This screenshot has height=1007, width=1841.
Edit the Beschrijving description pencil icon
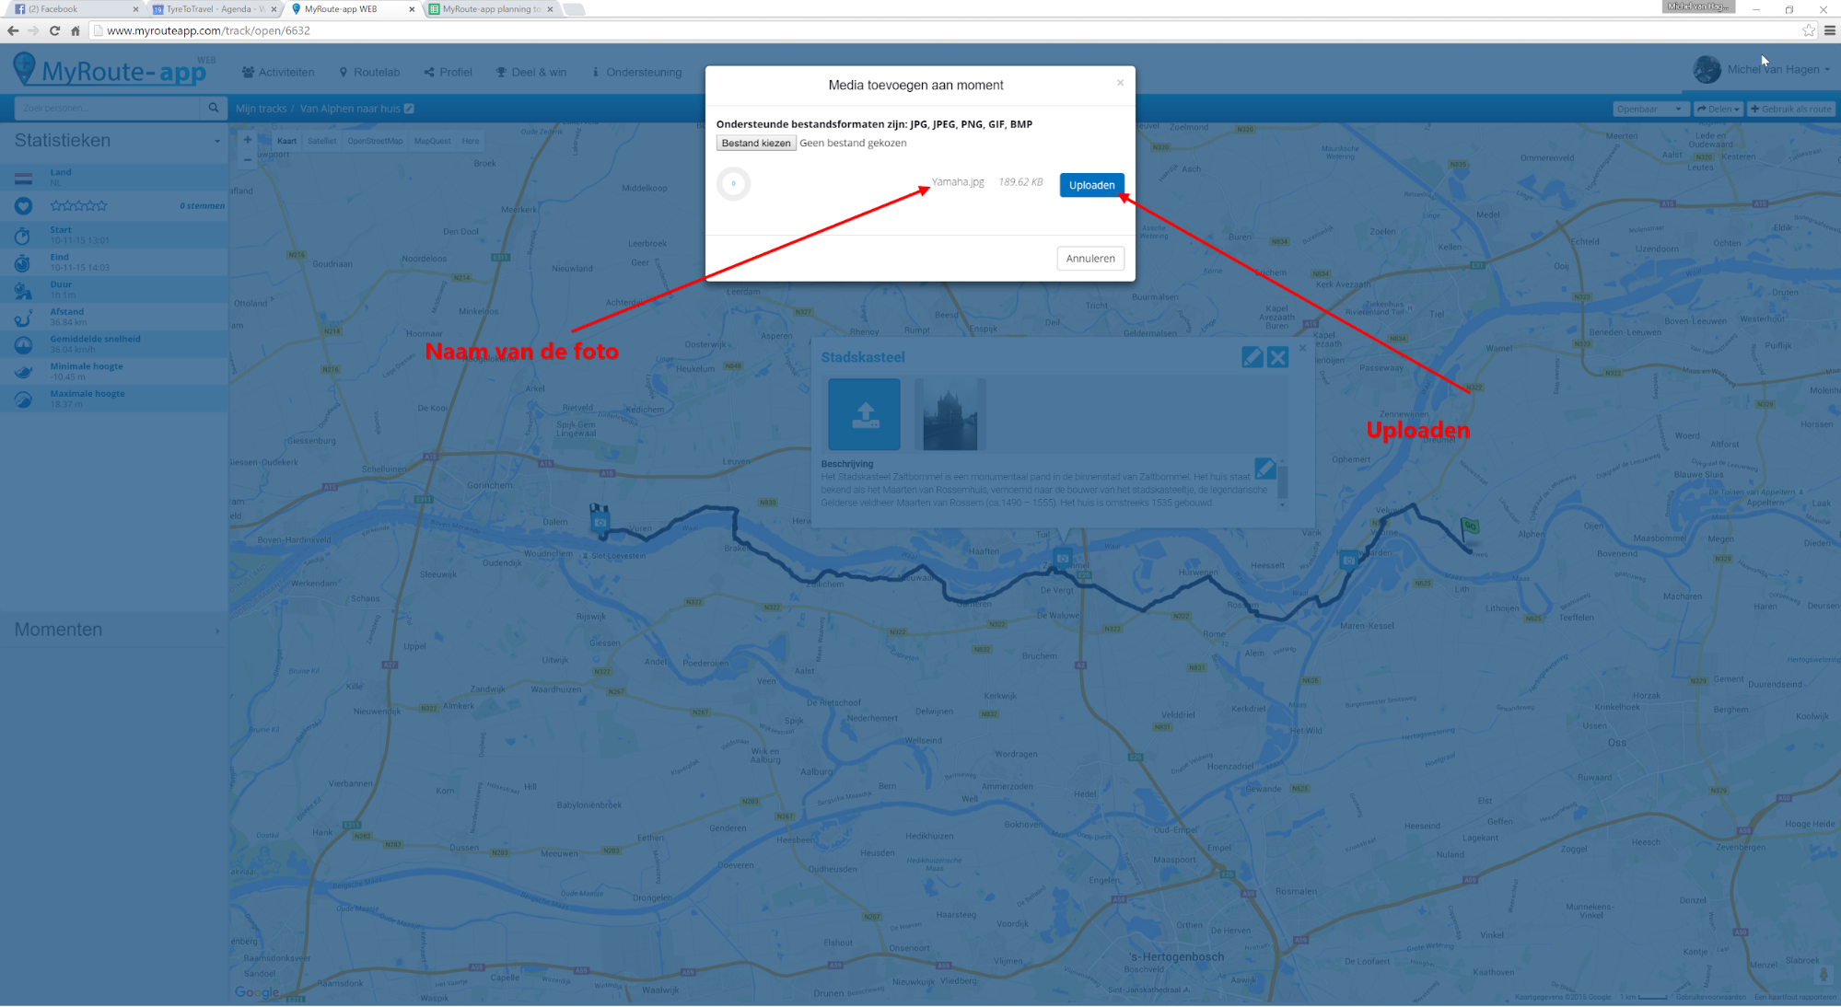(1264, 469)
